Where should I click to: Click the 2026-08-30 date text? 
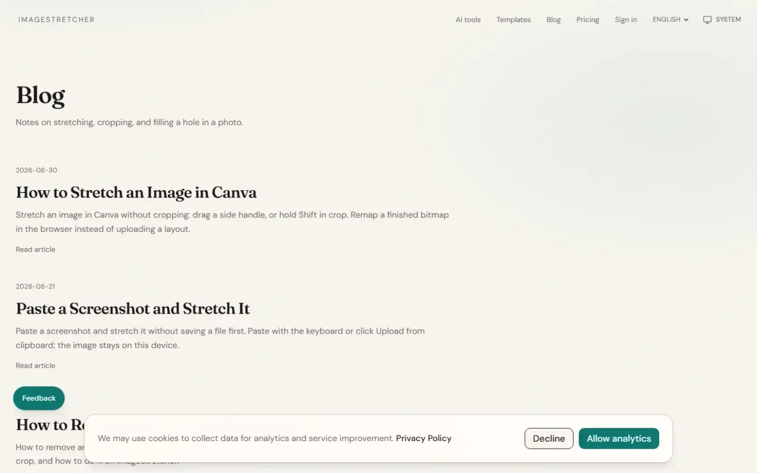pyautogui.click(x=36, y=170)
